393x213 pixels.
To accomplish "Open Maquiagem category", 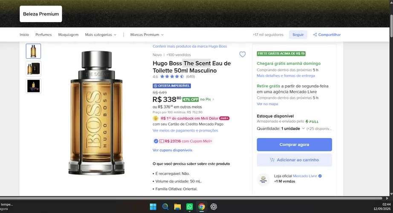I will [x=68, y=35].
